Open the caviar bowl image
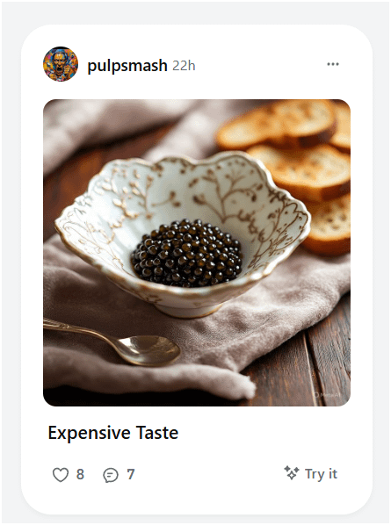The image size is (391, 525). [x=197, y=253]
